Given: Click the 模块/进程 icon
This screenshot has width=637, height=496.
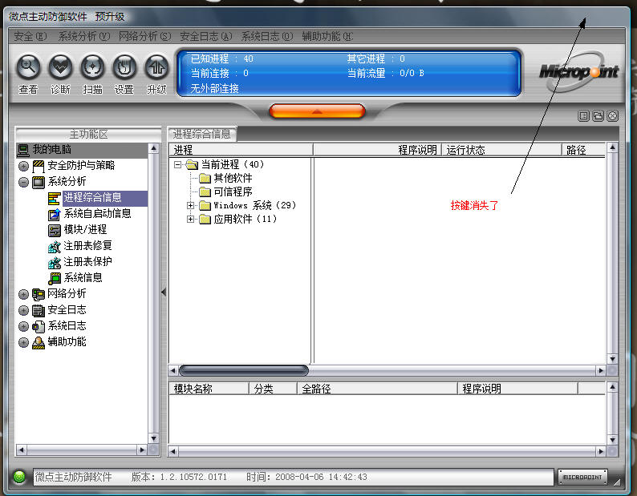Looking at the screenshot, I should pos(54,230).
